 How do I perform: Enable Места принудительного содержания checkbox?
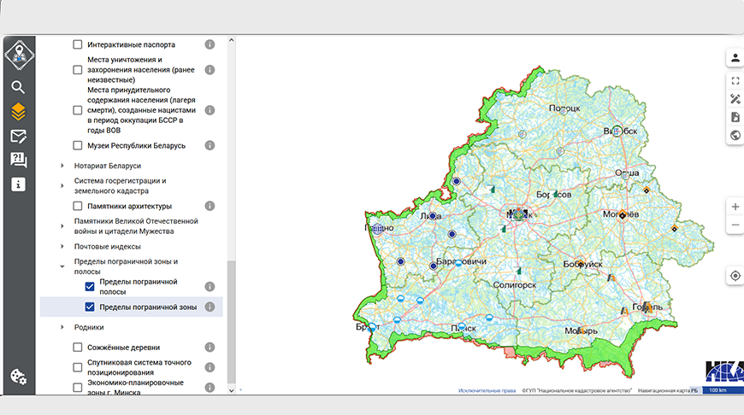[x=77, y=110]
